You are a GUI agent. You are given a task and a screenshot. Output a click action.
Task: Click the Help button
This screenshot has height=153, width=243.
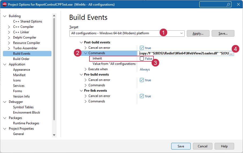pyautogui.click(x=224, y=146)
